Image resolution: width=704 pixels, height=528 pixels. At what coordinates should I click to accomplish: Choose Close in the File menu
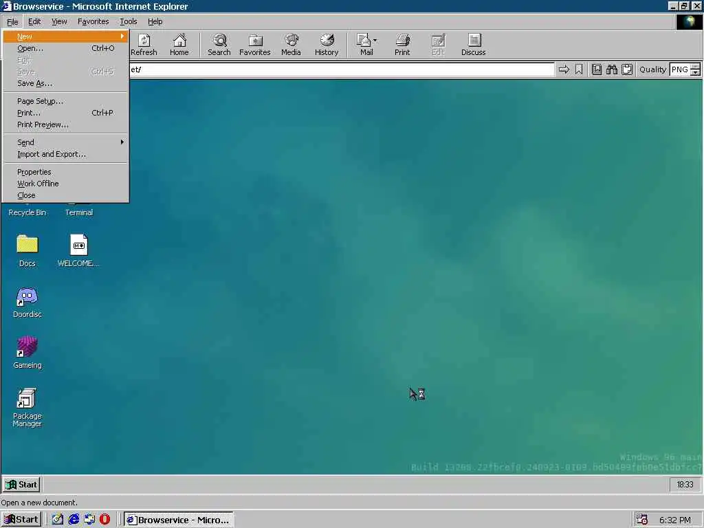65,195
